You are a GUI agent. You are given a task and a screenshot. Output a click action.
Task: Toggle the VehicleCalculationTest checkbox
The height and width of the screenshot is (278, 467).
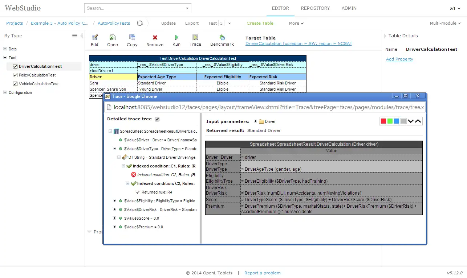15,84
